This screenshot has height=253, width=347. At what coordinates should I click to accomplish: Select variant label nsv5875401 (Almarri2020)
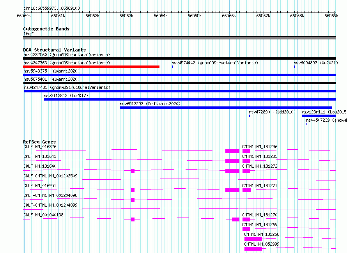click(51, 79)
